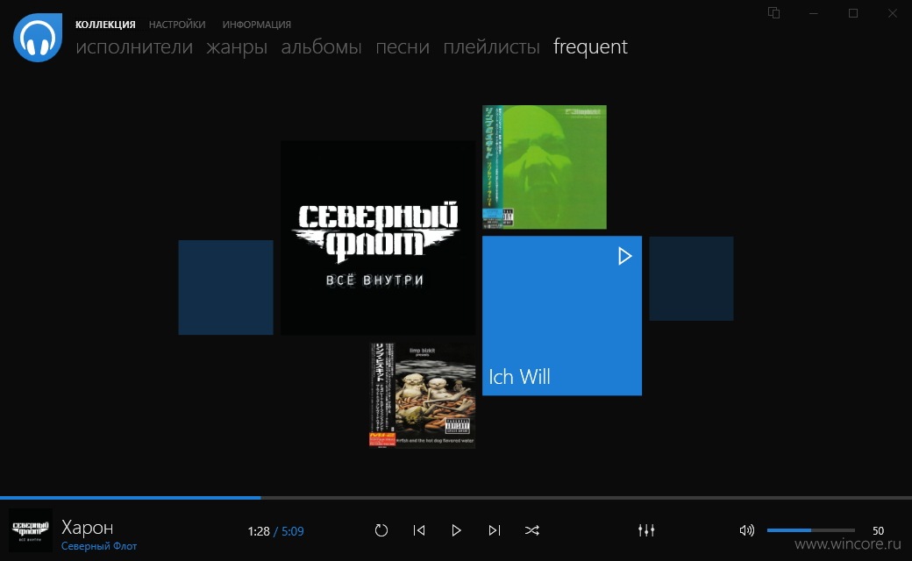The height and width of the screenshot is (561, 912).
Task: Start playback with the play button
Action: point(457,530)
